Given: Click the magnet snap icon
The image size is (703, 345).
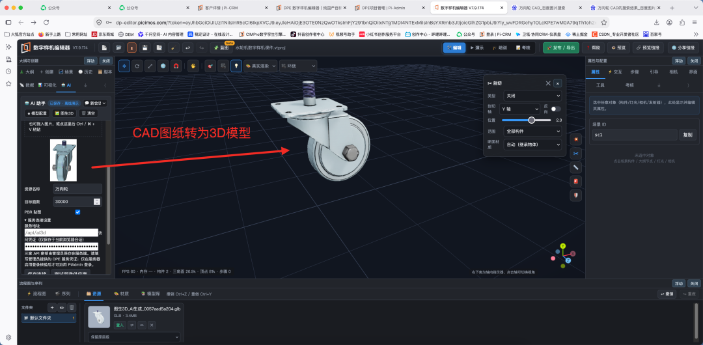Looking at the screenshot, I should pyautogui.click(x=176, y=66).
